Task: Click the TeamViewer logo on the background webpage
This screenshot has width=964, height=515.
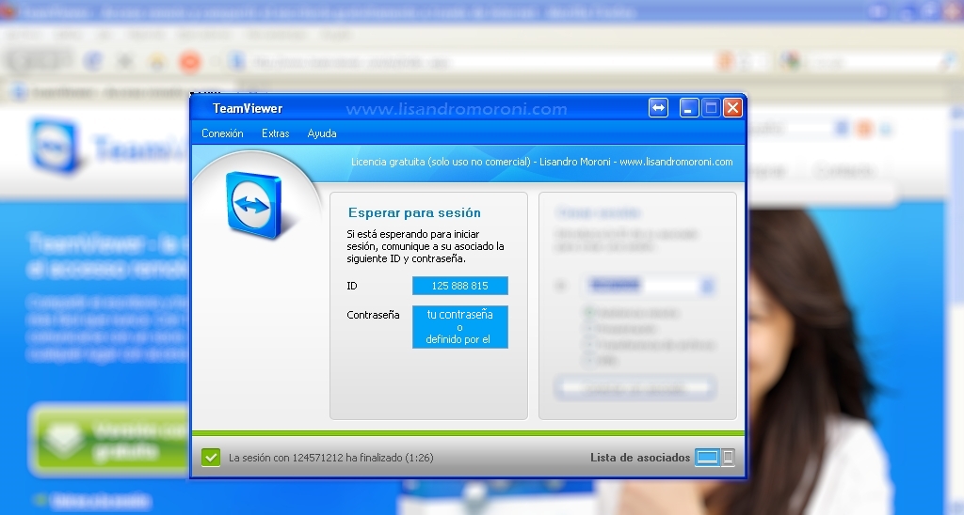Action: point(56,148)
